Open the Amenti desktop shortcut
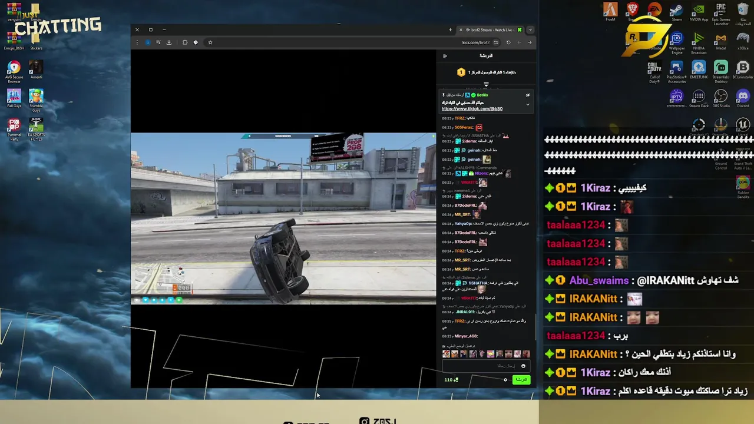Viewport: 754px width, 424px height. coord(36,69)
